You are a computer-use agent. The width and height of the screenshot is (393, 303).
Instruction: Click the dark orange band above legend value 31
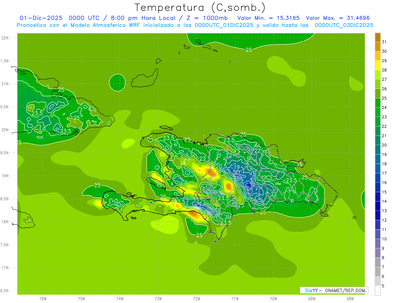378,37
